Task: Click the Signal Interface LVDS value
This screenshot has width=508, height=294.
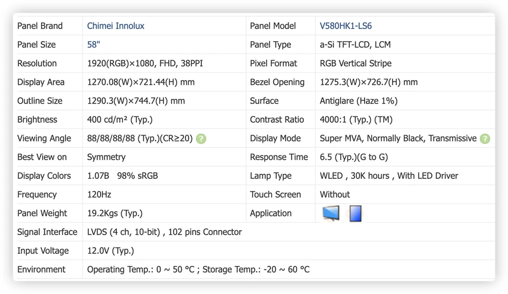Action: tap(164, 232)
